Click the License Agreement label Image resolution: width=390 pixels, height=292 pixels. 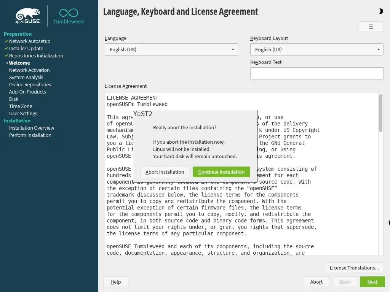click(126, 86)
